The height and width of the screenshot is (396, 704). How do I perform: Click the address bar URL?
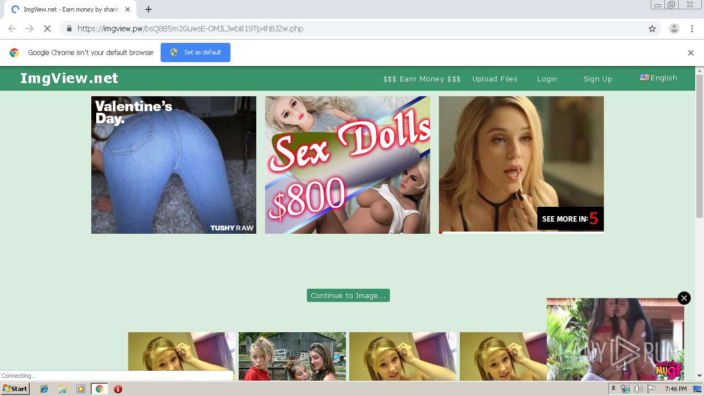tap(190, 29)
